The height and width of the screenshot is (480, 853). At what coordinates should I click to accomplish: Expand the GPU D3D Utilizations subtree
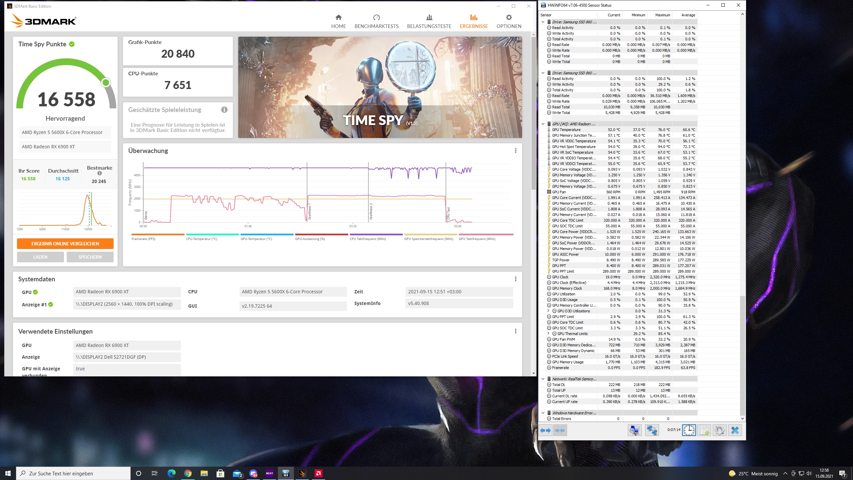click(548, 311)
